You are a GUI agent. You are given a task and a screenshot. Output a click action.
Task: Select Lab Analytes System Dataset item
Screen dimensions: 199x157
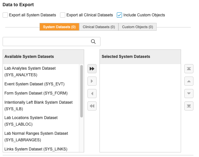click(30, 71)
